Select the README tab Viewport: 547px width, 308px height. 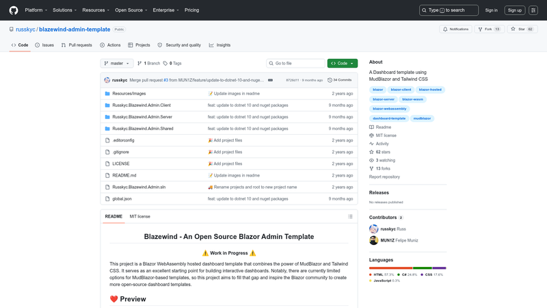(114, 216)
